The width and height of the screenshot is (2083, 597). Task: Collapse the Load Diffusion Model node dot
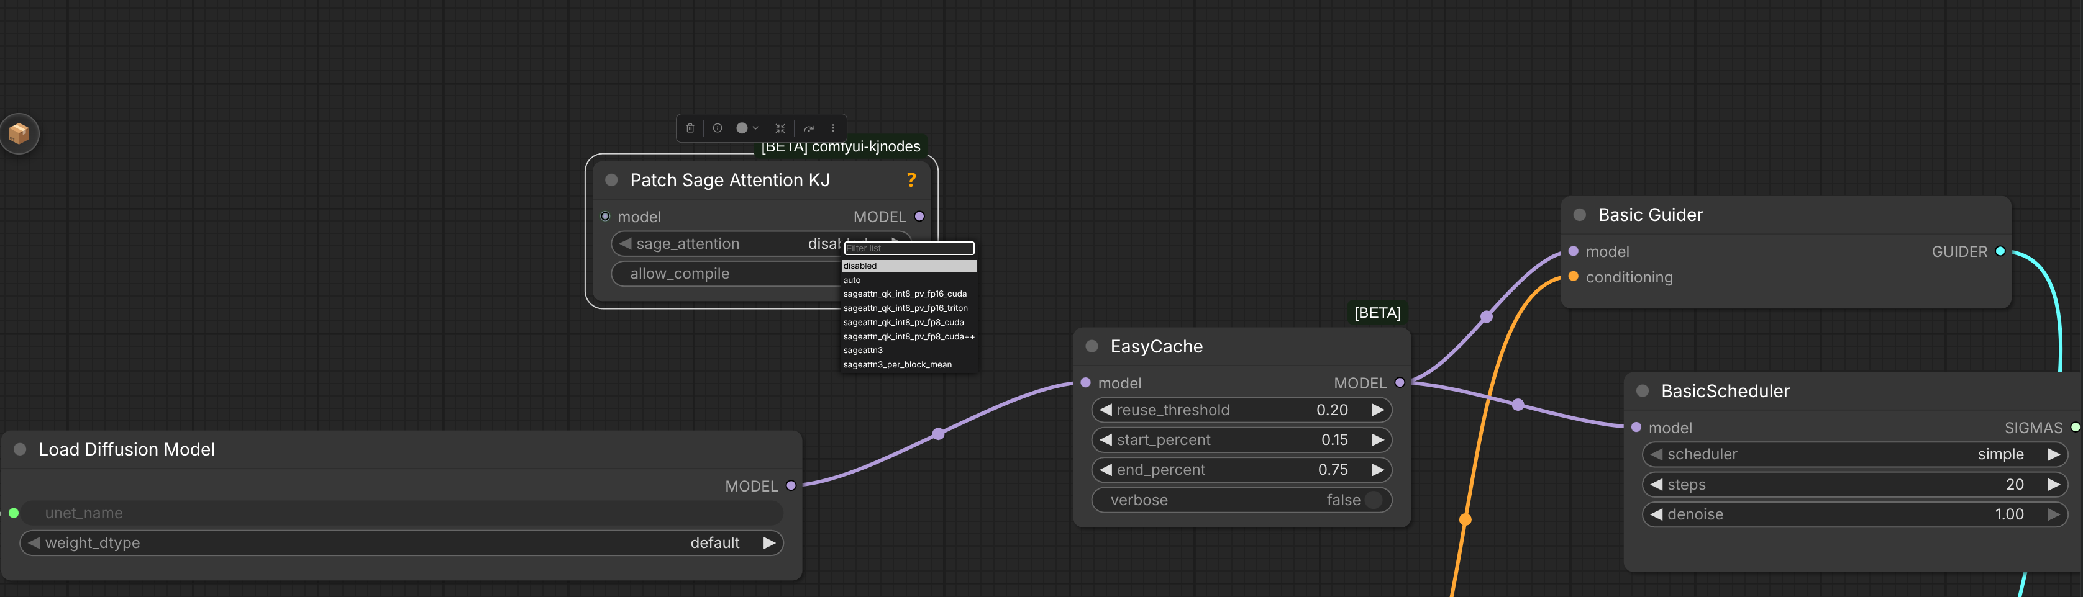coord(21,449)
